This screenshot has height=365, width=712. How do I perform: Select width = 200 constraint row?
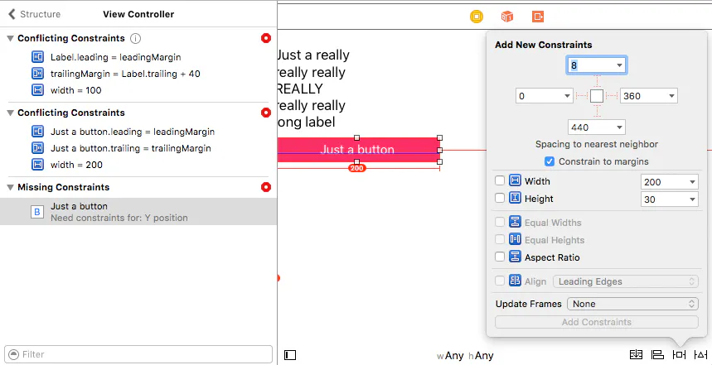click(138, 165)
